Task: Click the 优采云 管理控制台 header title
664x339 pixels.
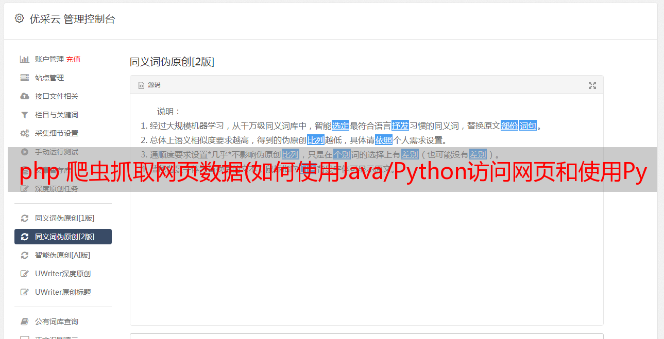Action: pyautogui.click(x=72, y=19)
